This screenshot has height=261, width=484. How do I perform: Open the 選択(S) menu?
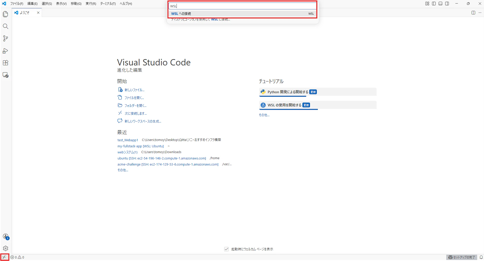click(47, 4)
